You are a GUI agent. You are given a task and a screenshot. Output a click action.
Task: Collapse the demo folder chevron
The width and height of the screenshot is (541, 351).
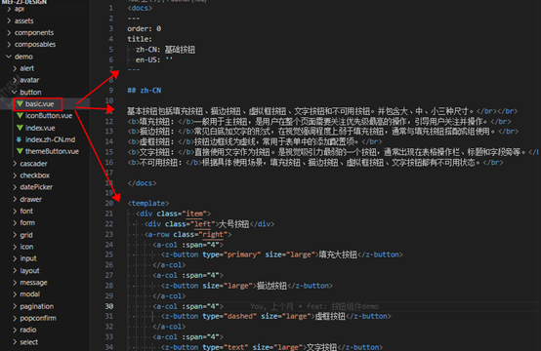[9, 57]
